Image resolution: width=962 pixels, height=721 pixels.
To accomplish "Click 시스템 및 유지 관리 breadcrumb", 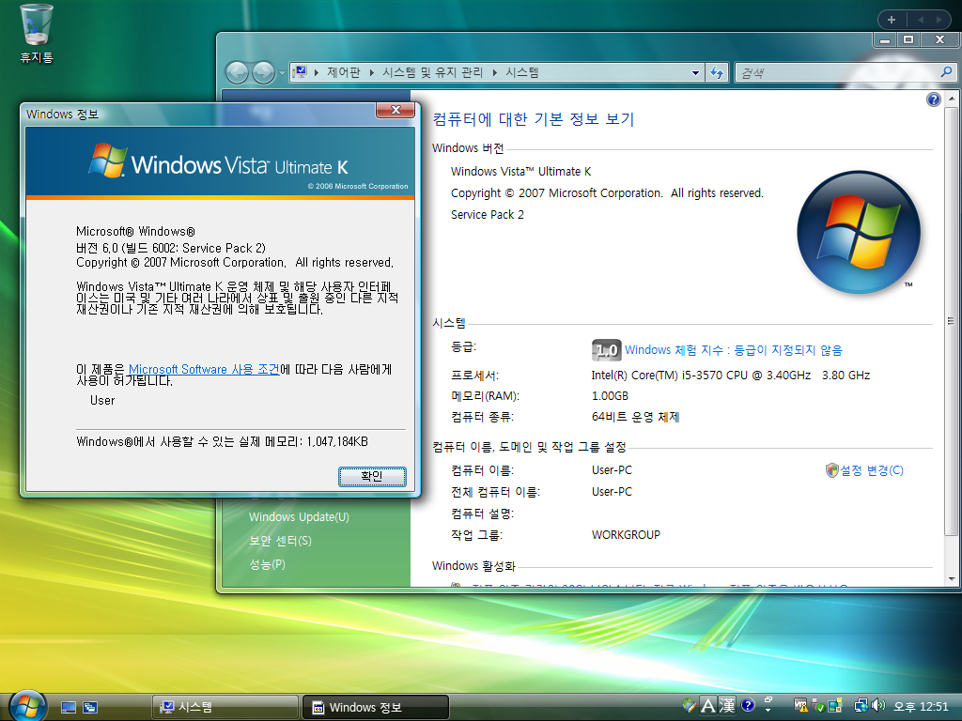I will coord(432,72).
